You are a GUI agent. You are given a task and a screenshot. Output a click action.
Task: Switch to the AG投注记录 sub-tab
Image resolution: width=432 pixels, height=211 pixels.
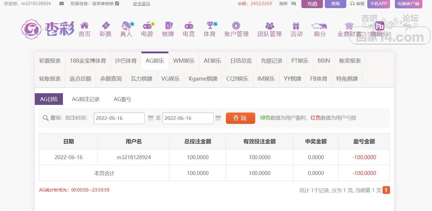[x=86, y=99]
